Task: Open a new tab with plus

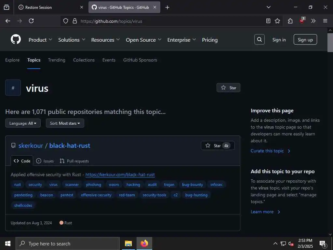Action: 167,7
